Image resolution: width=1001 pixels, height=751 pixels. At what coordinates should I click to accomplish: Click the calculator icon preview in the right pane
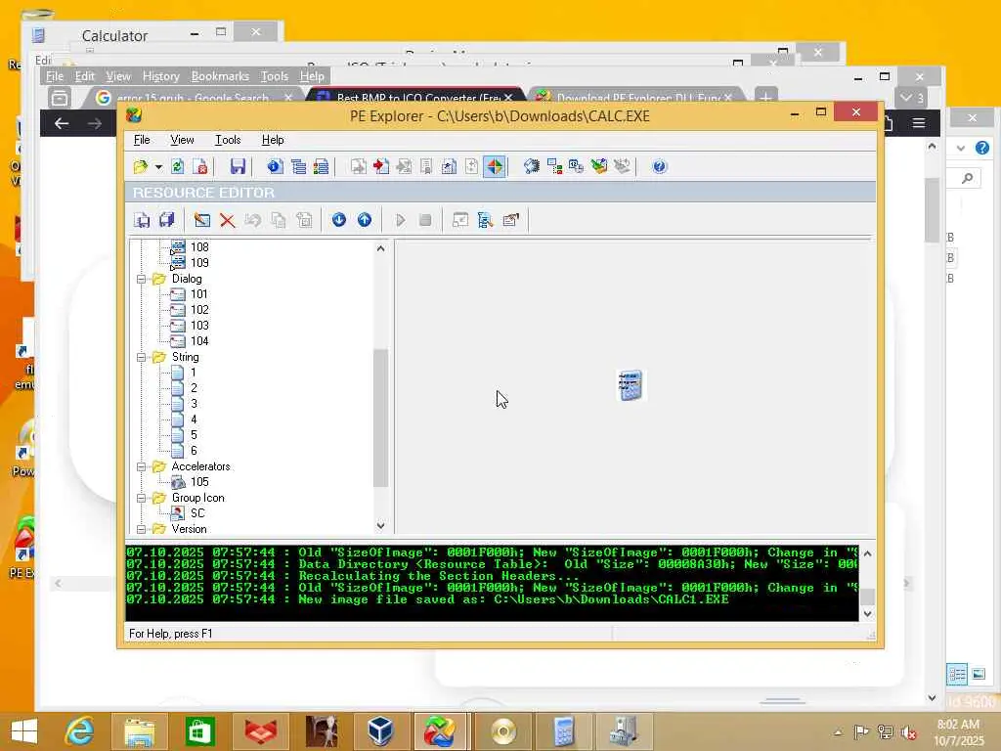click(631, 385)
